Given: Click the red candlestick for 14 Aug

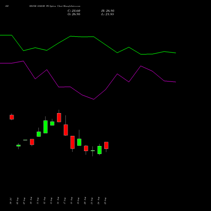Looking at the screenshot, I should click(x=59, y=117).
